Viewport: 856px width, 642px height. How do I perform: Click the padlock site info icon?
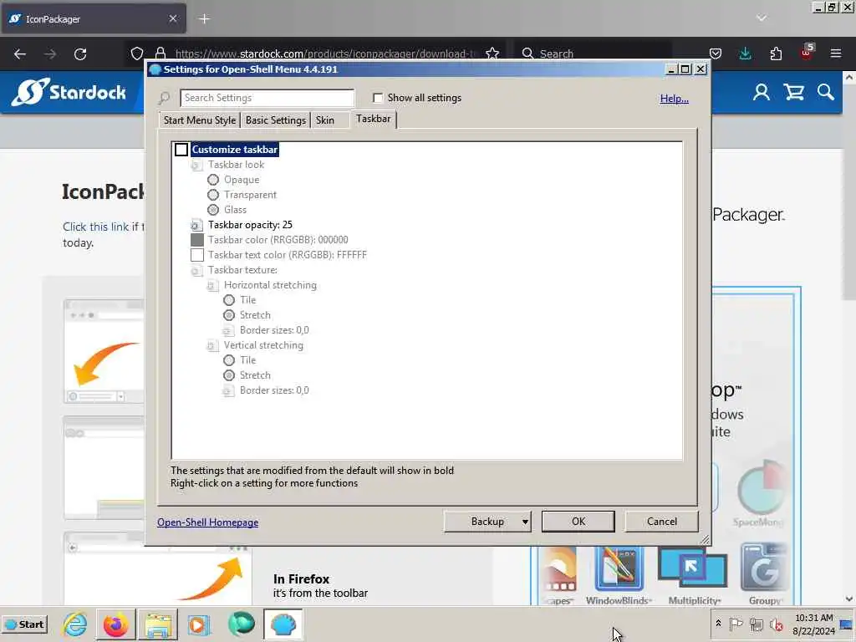tap(160, 53)
